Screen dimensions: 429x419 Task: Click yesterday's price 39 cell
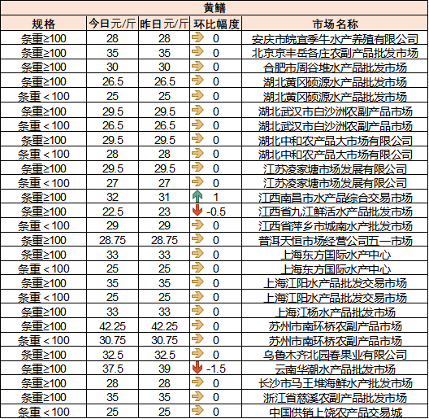coord(164,369)
